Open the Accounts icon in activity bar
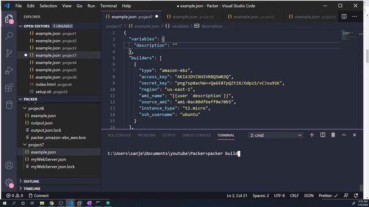 9,166
